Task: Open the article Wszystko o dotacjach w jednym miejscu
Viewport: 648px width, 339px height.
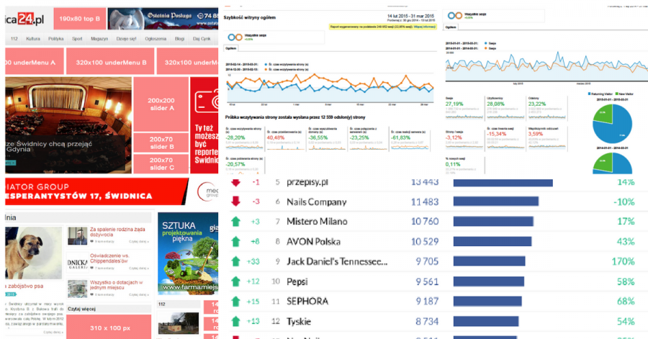Action: point(116,285)
